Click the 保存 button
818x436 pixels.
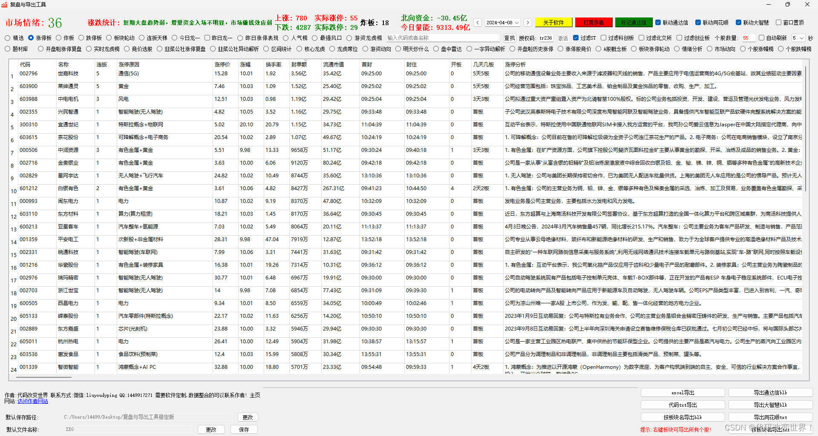coord(244,430)
